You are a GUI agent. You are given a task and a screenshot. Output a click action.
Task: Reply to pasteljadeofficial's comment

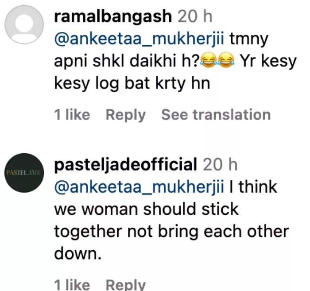pos(126,284)
